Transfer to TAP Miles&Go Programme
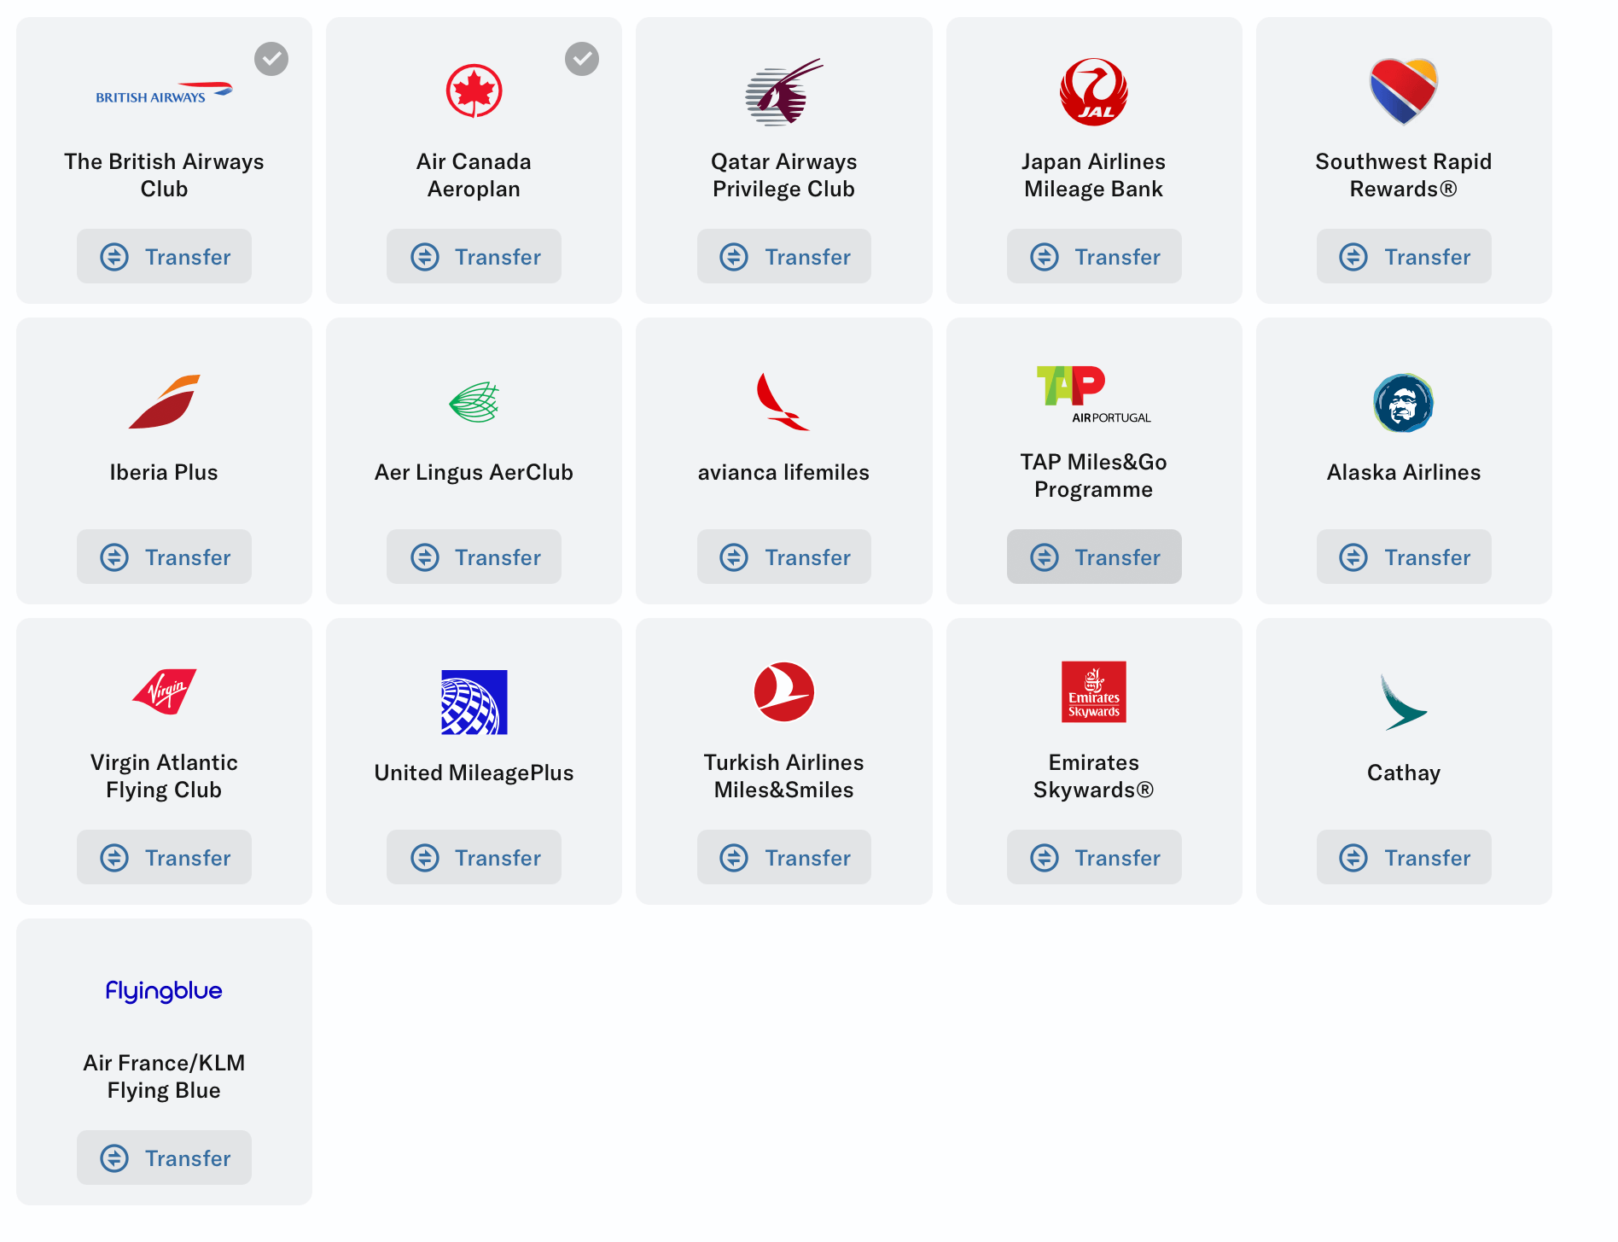 (x=1094, y=557)
